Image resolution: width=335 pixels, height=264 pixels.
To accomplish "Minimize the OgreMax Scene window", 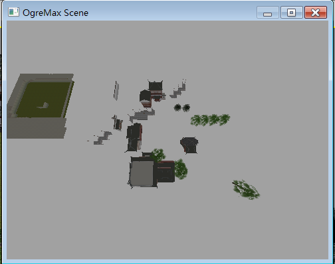I will 268,13.
